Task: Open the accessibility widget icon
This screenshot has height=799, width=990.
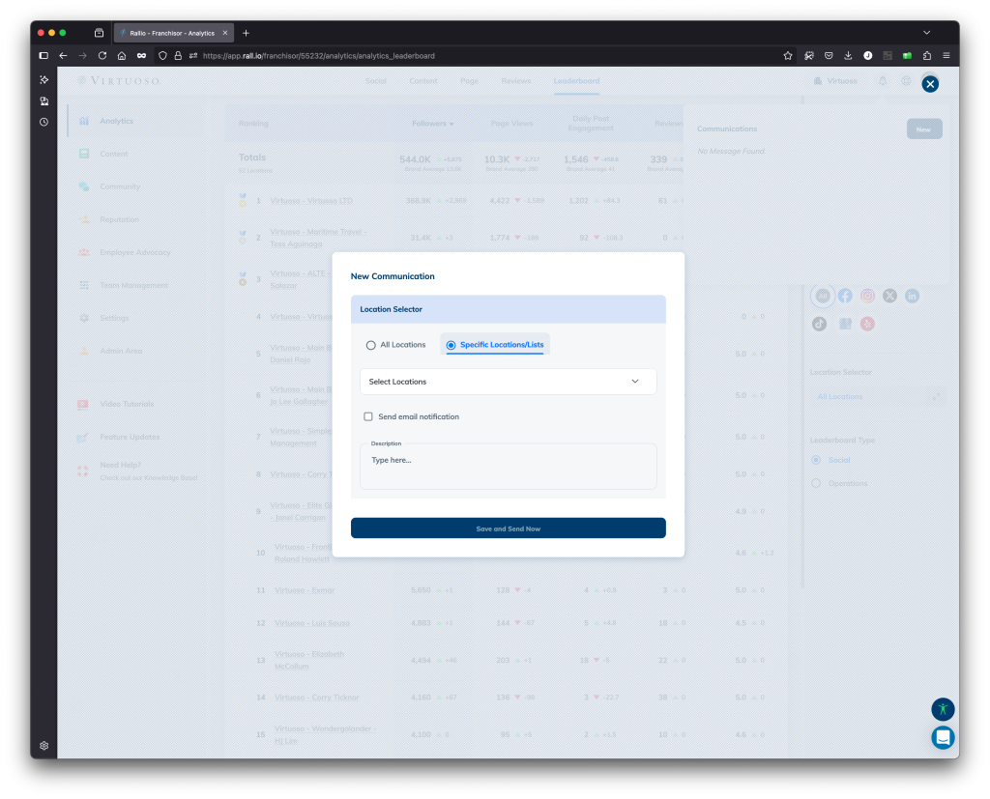Action: tap(943, 709)
